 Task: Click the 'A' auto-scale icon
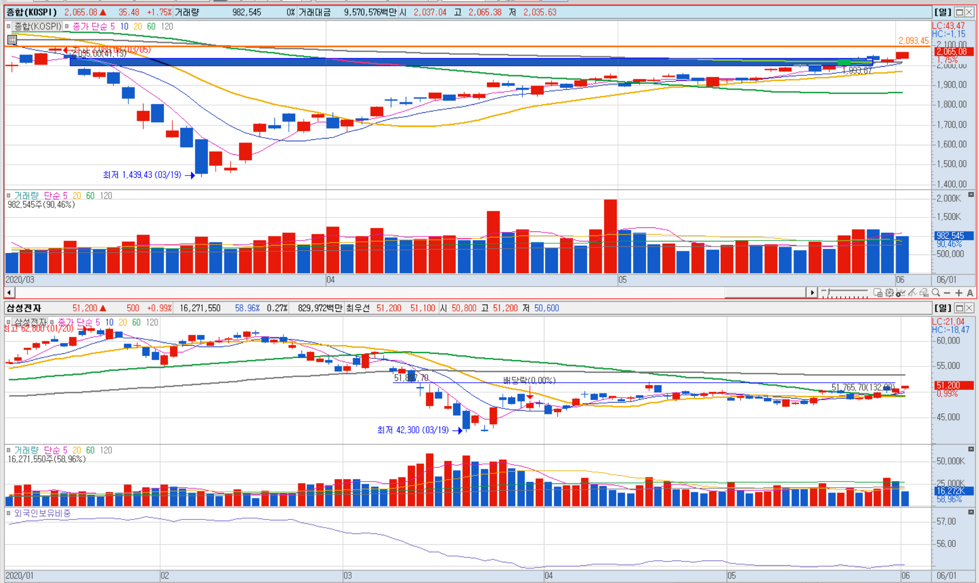tap(970, 293)
